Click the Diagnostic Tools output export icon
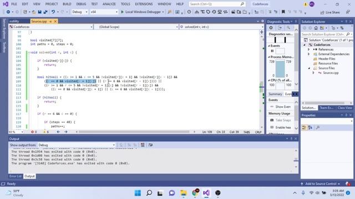 [280, 28]
